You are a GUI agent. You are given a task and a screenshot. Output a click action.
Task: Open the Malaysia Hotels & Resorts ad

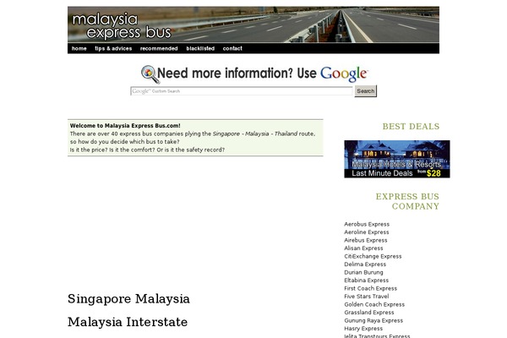(397, 159)
